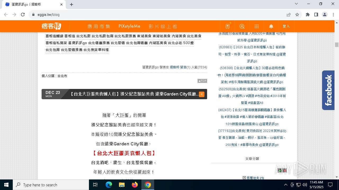Click the 痞客邦 logo in header
Viewport: 339px width, 190px height.
51,26
